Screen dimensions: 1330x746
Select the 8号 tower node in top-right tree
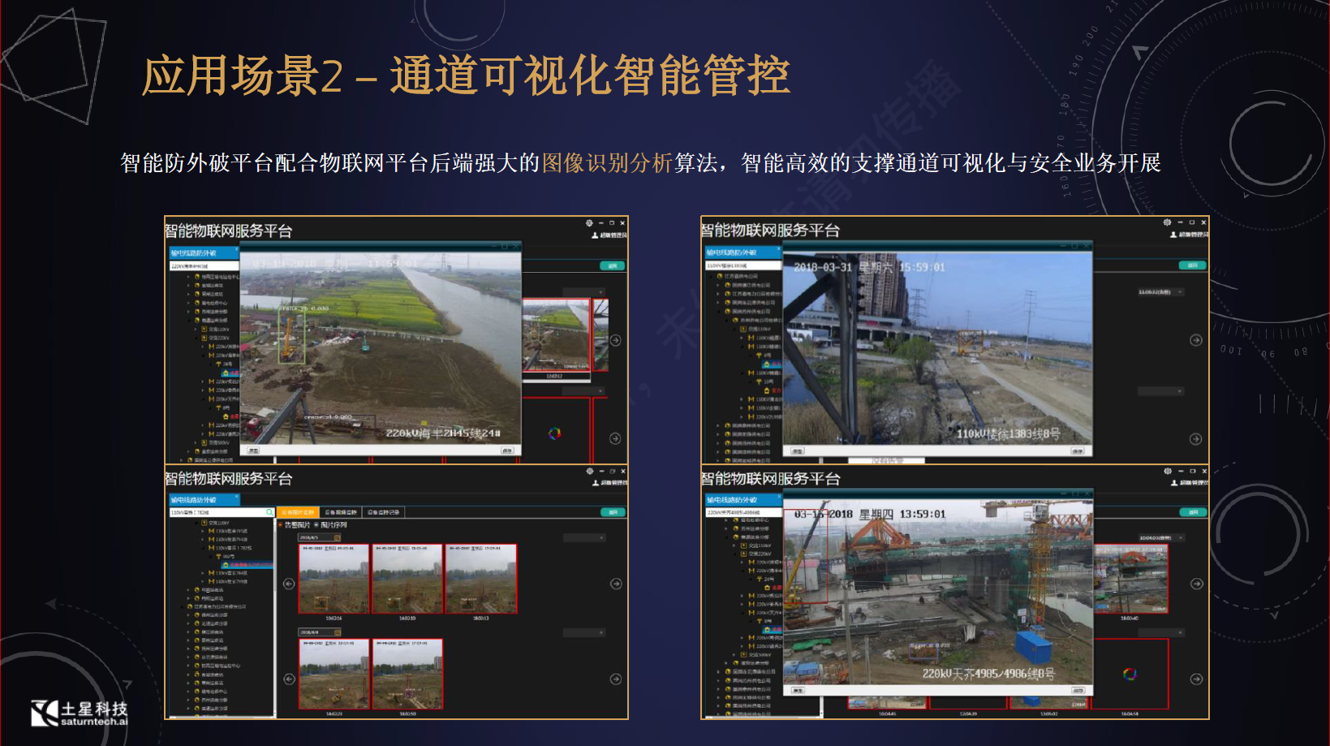(x=764, y=355)
